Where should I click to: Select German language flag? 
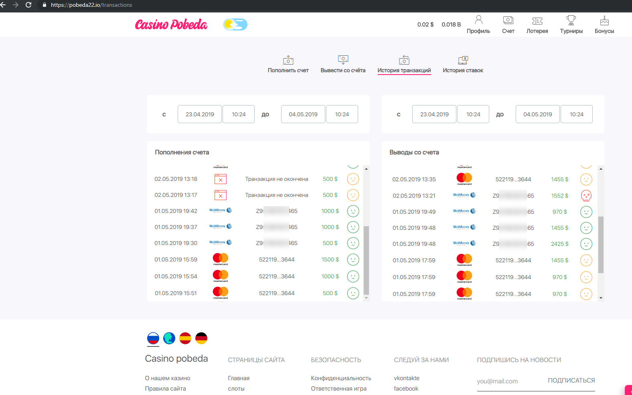coord(201,338)
